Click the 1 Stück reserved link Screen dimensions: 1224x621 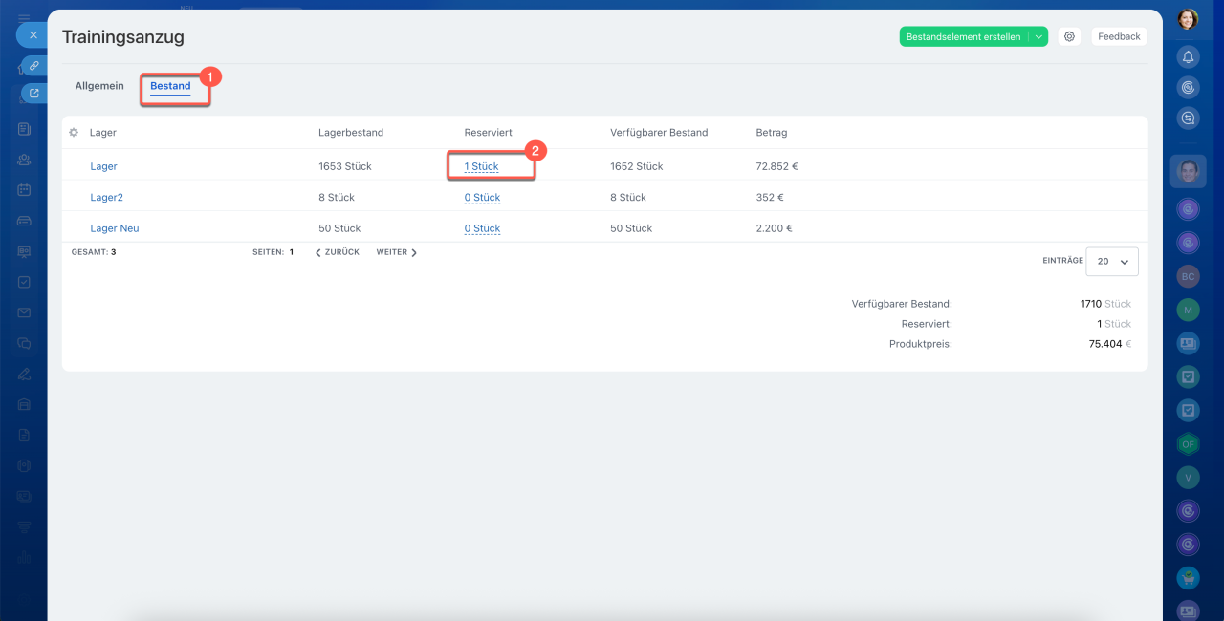[x=481, y=166]
